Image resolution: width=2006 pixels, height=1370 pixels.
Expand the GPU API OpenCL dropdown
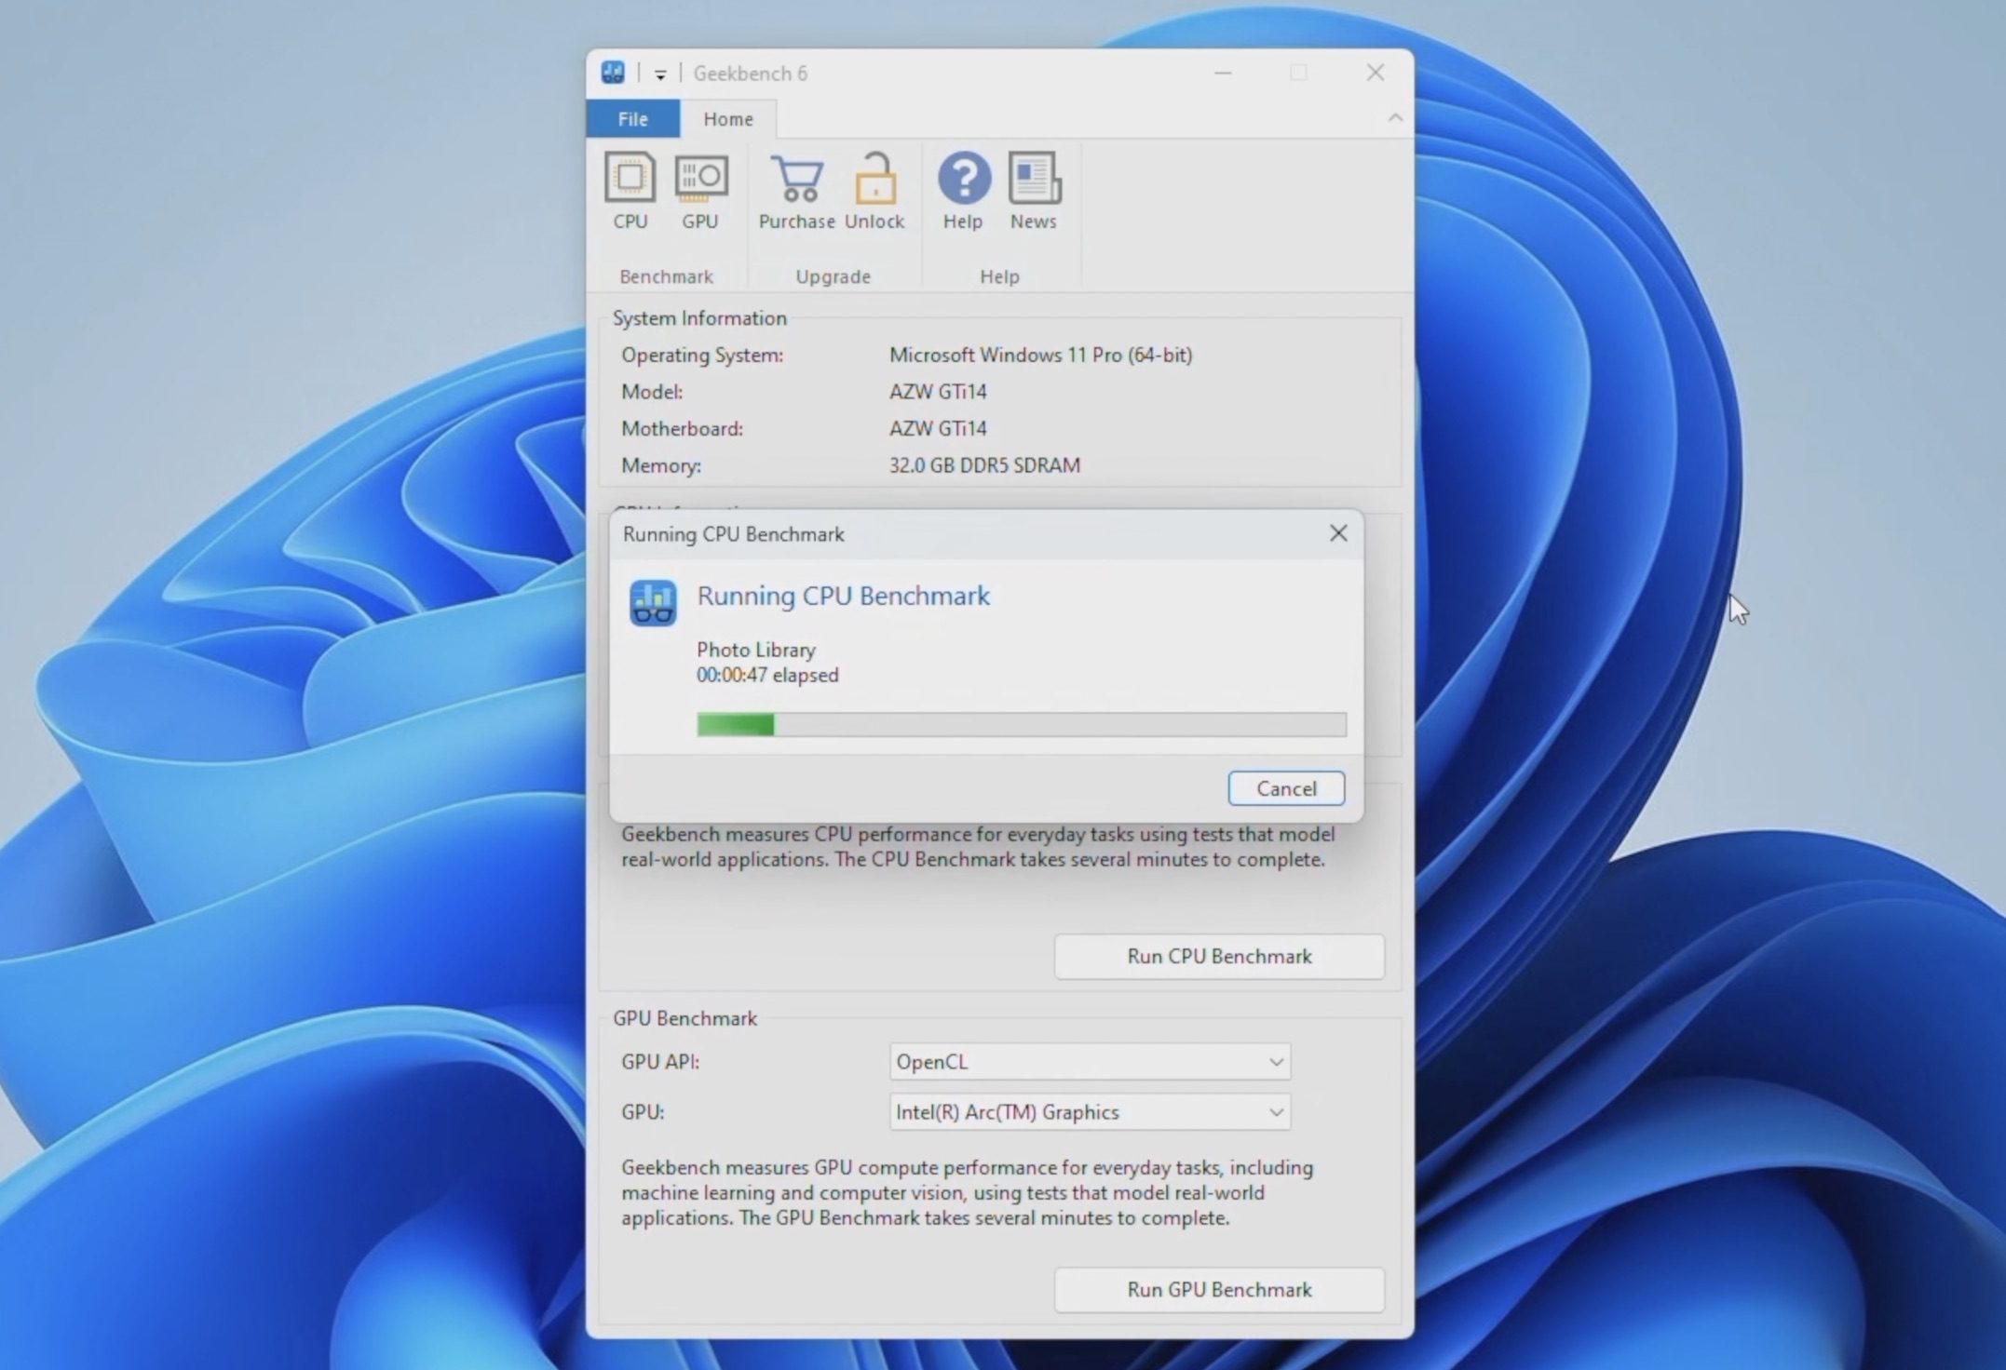[x=1275, y=1062]
